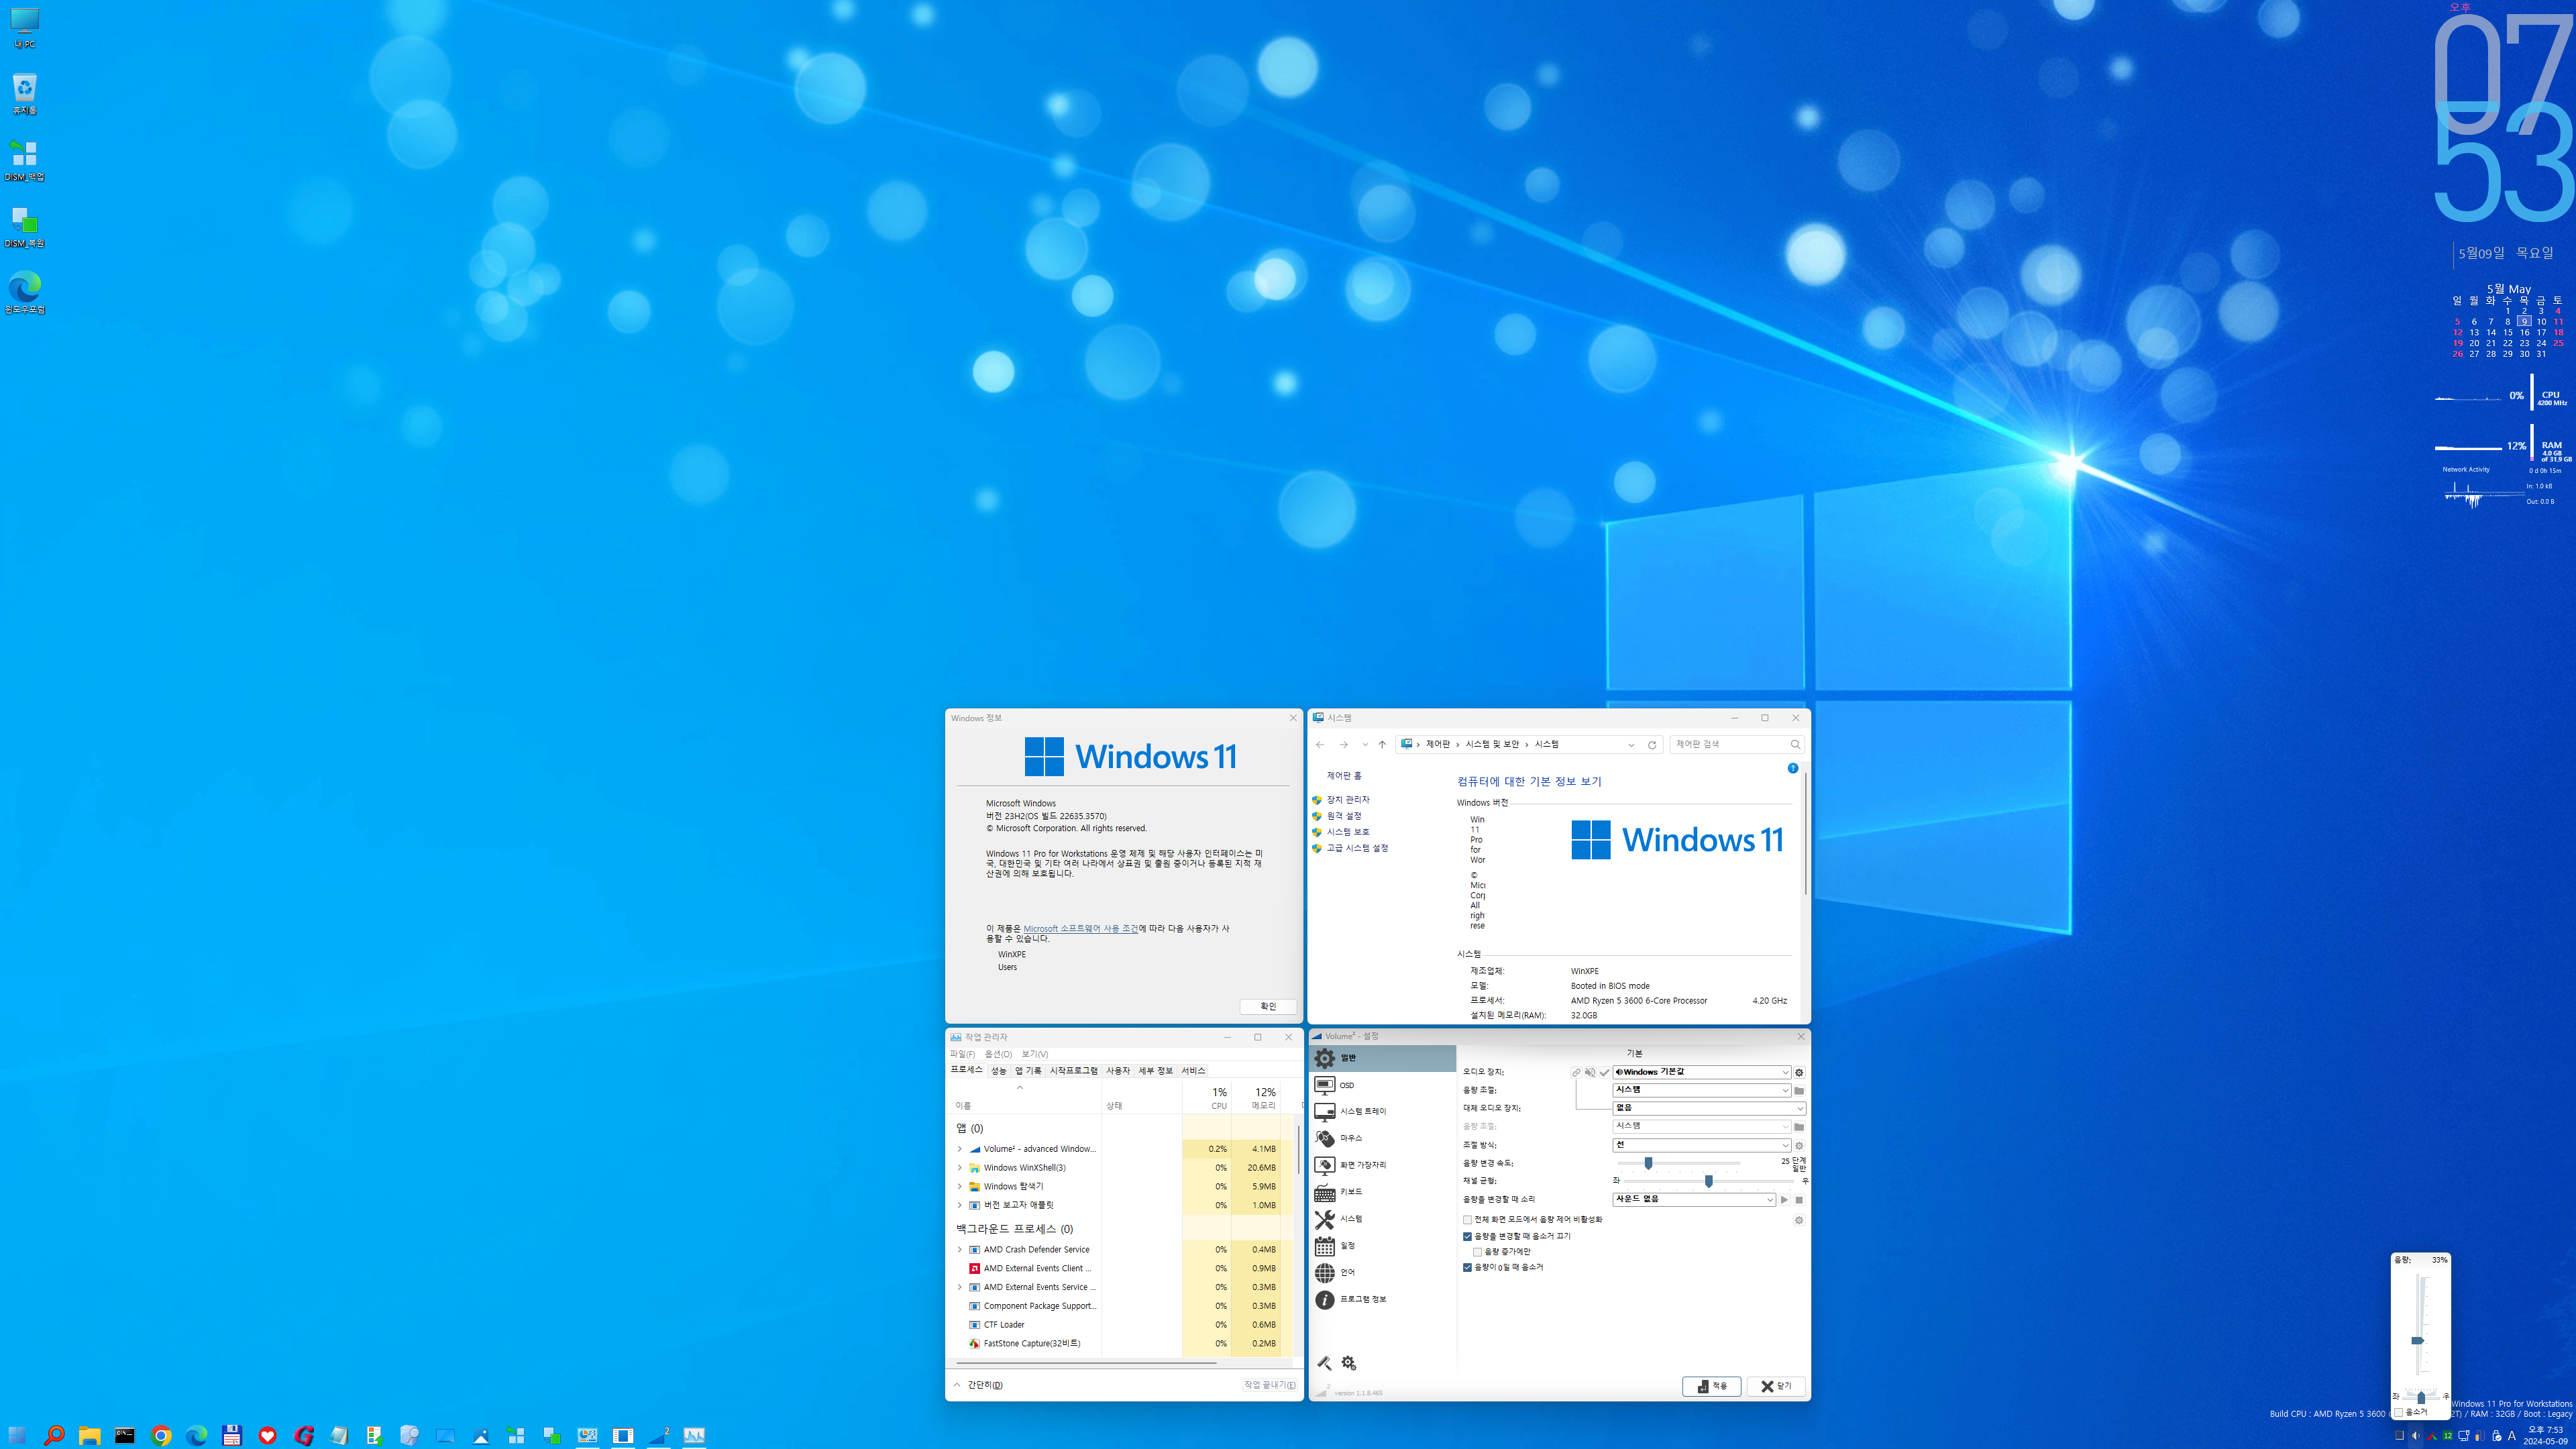This screenshot has width=2576, height=1449.
Task: Open the 옵션(O) menu in Task Manager
Action: pyautogui.click(x=998, y=1054)
